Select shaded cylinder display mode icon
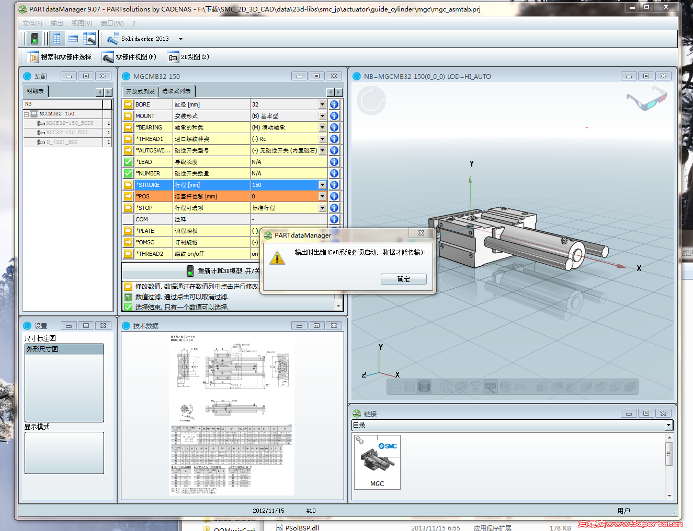The width and height of the screenshot is (693, 531). 424,387
